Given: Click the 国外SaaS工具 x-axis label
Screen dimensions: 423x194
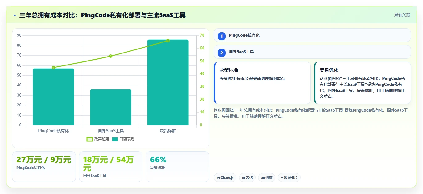Looking at the screenshot, I should click(x=111, y=131).
